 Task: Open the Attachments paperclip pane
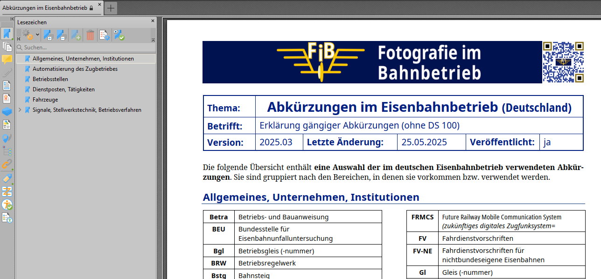click(x=7, y=72)
